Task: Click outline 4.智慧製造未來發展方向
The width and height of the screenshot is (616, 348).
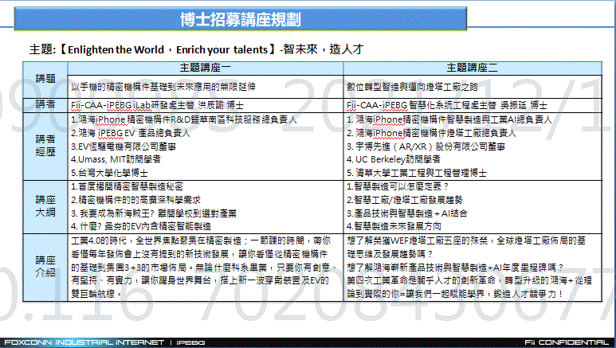Action: 394,226
